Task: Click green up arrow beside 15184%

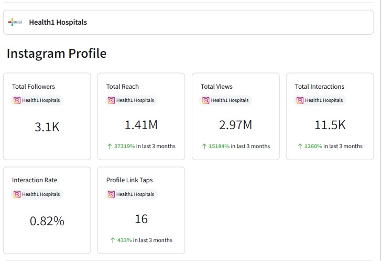Action: click(204, 146)
